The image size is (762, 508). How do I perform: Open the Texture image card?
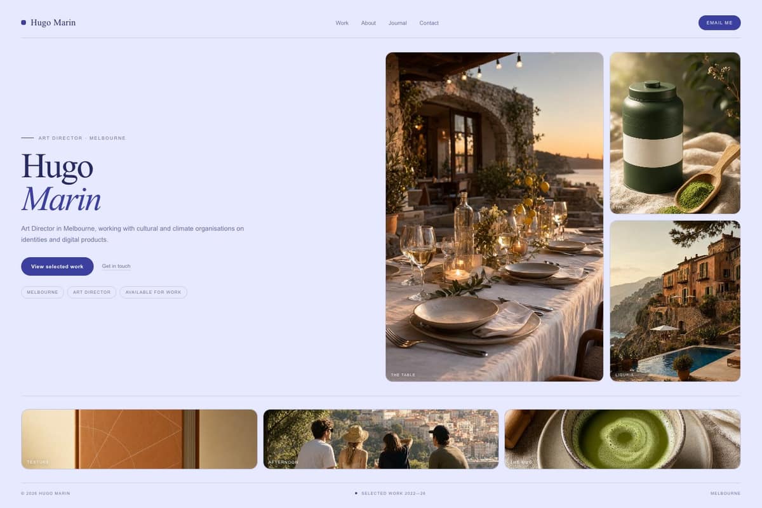tap(139, 439)
